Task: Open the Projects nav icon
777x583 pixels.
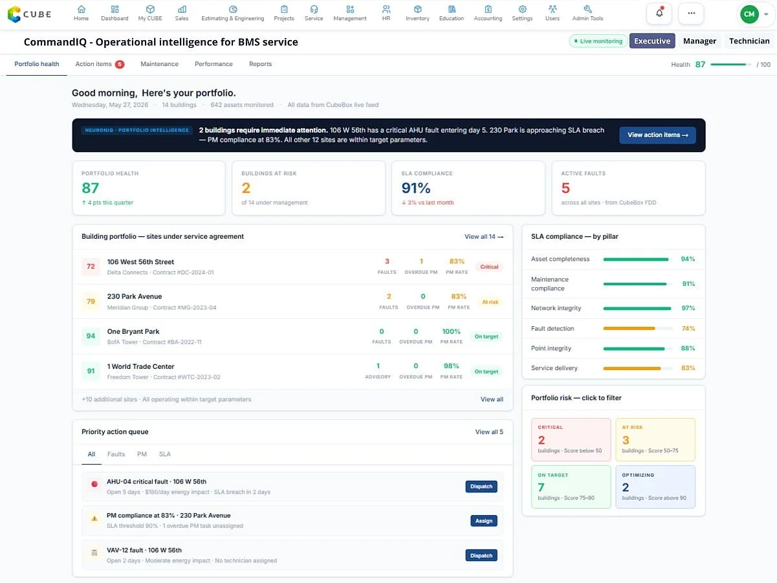Action: pos(284,9)
